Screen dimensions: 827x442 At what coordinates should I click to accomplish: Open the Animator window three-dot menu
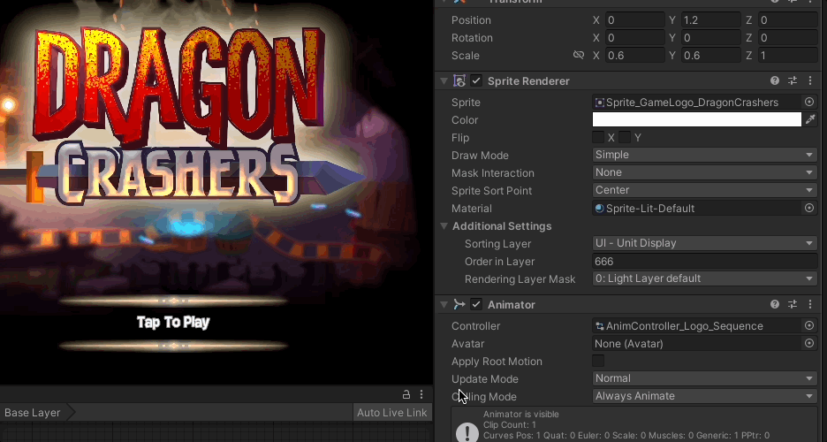click(x=421, y=394)
